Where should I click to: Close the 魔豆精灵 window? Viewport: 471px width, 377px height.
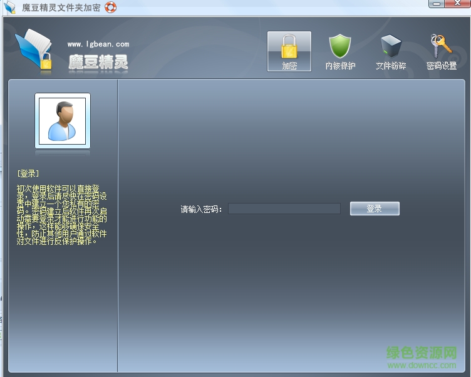[x=457, y=4]
